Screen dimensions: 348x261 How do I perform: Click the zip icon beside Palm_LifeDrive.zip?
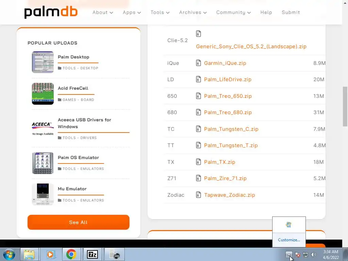tap(198, 80)
